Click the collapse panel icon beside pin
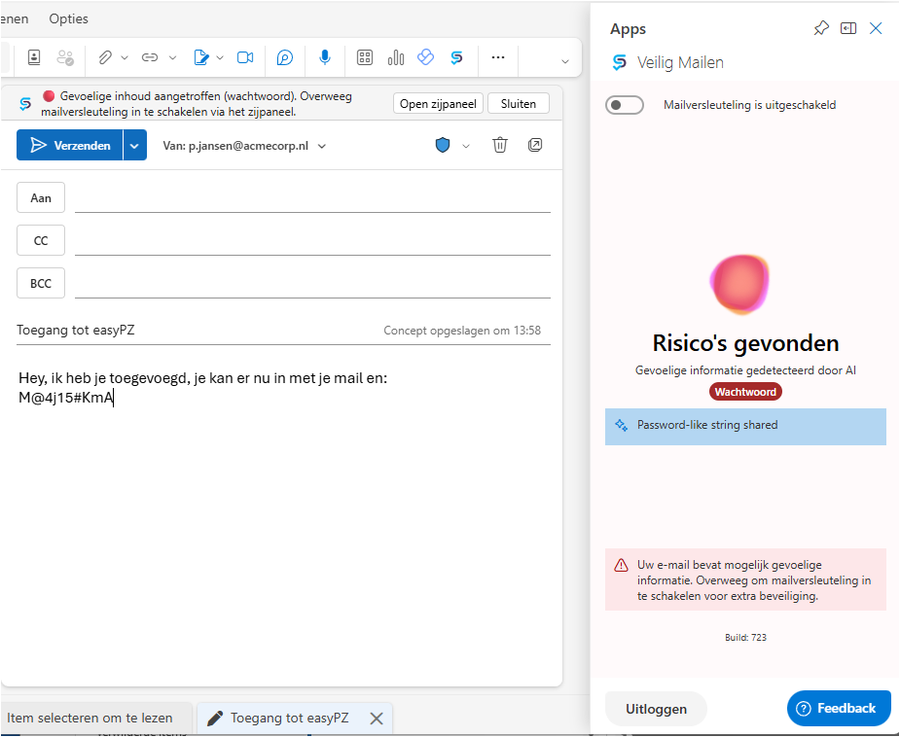The width and height of the screenshot is (900, 737). pyautogui.click(x=848, y=28)
